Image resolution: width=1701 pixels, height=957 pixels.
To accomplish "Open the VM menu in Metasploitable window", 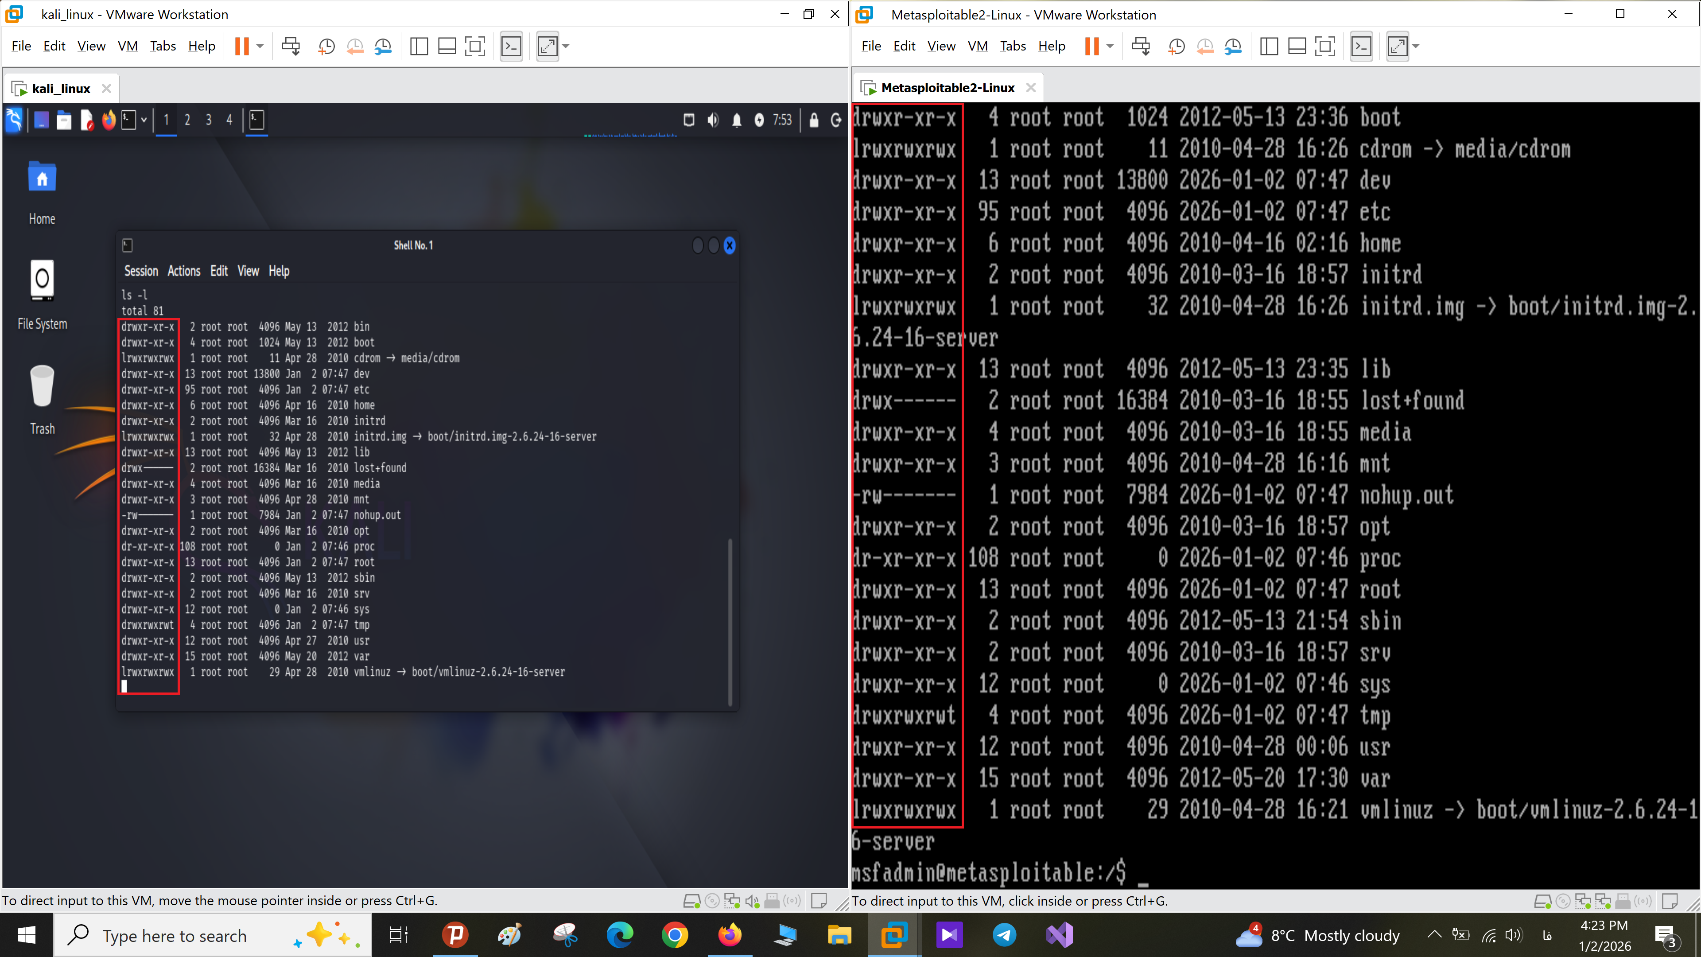I will pos(977,46).
